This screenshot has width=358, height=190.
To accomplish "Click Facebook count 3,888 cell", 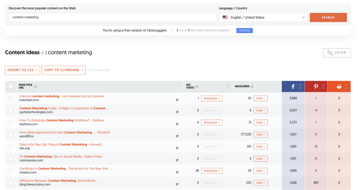I will (x=293, y=98).
